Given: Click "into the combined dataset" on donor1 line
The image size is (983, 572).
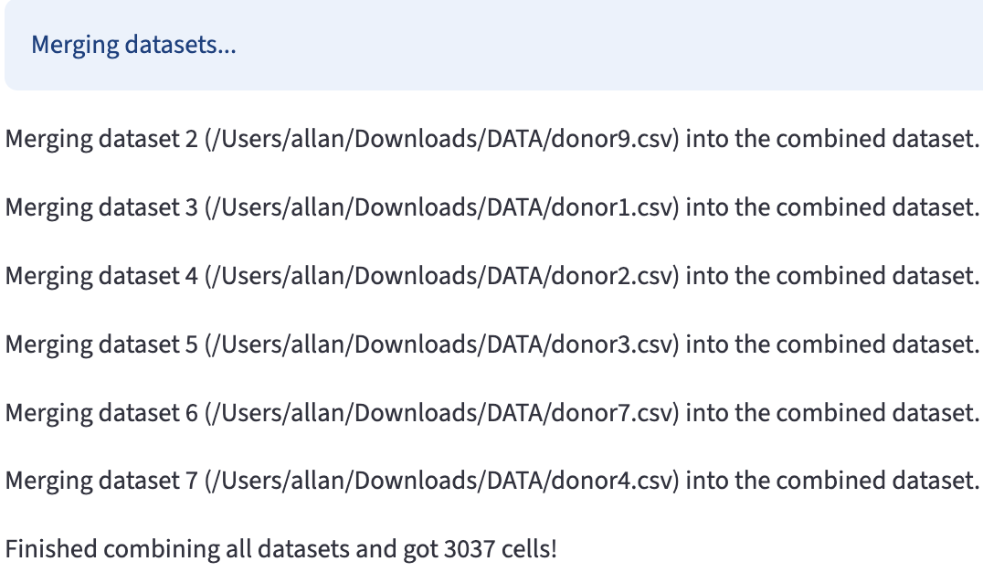Looking at the screenshot, I should (831, 207).
